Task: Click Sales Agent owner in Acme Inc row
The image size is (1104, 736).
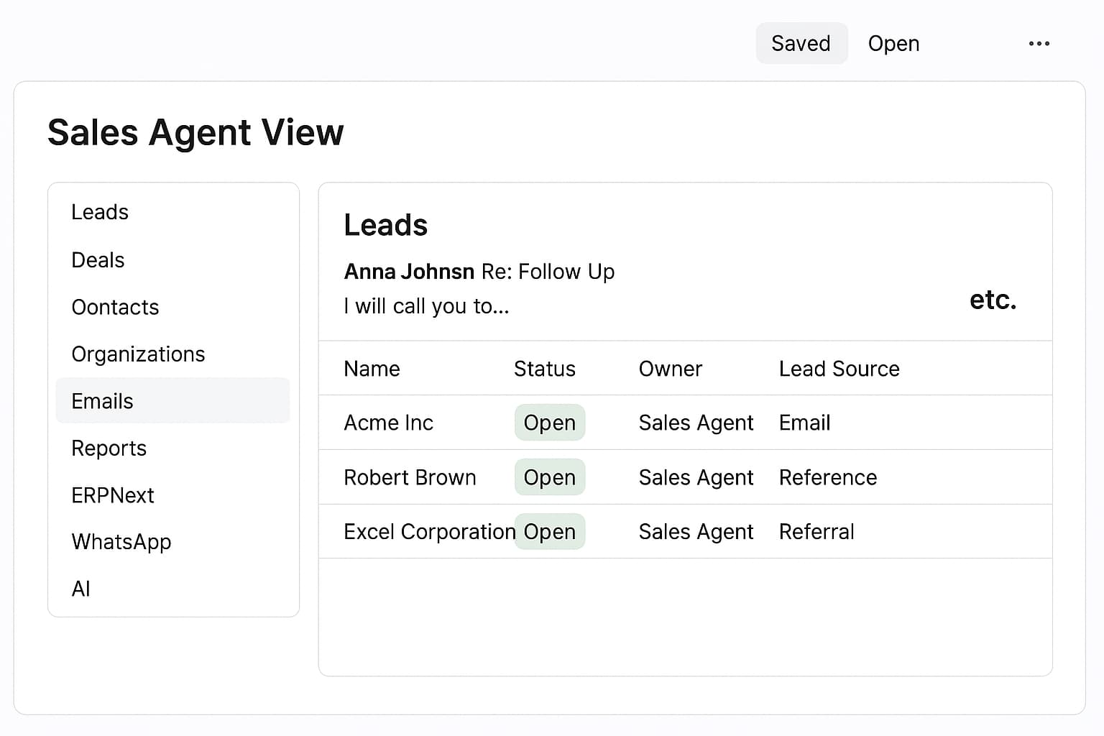Action: pos(696,423)
